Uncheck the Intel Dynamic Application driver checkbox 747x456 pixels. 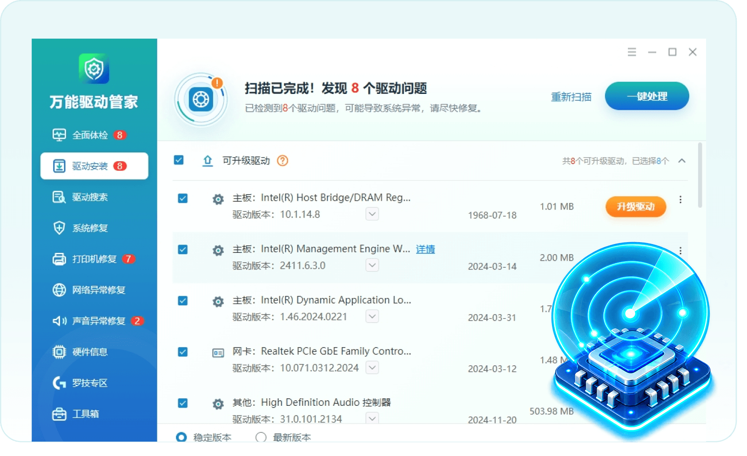tap(183, 301)
